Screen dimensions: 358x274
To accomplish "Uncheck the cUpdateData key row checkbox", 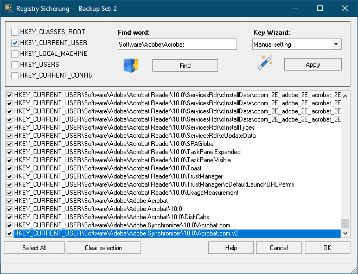I will (9, 136).
